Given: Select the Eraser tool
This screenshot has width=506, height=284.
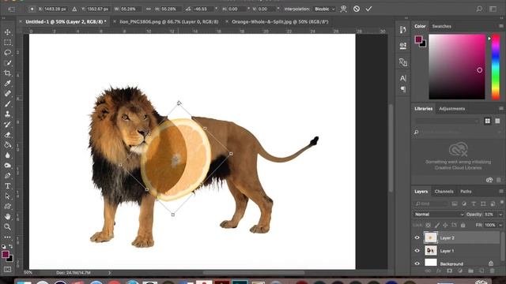Looking at the screenshot, I should coord(7,135).
